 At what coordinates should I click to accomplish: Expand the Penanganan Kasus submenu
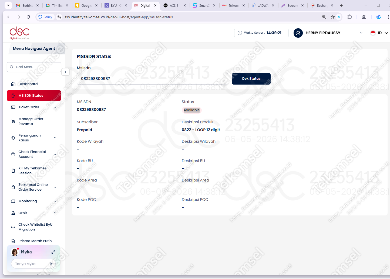click(55, 138)
